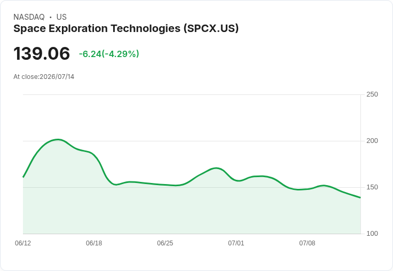The image size is (393, 271).
Task: Click the 200 price axis label
Action: (372, 141)
